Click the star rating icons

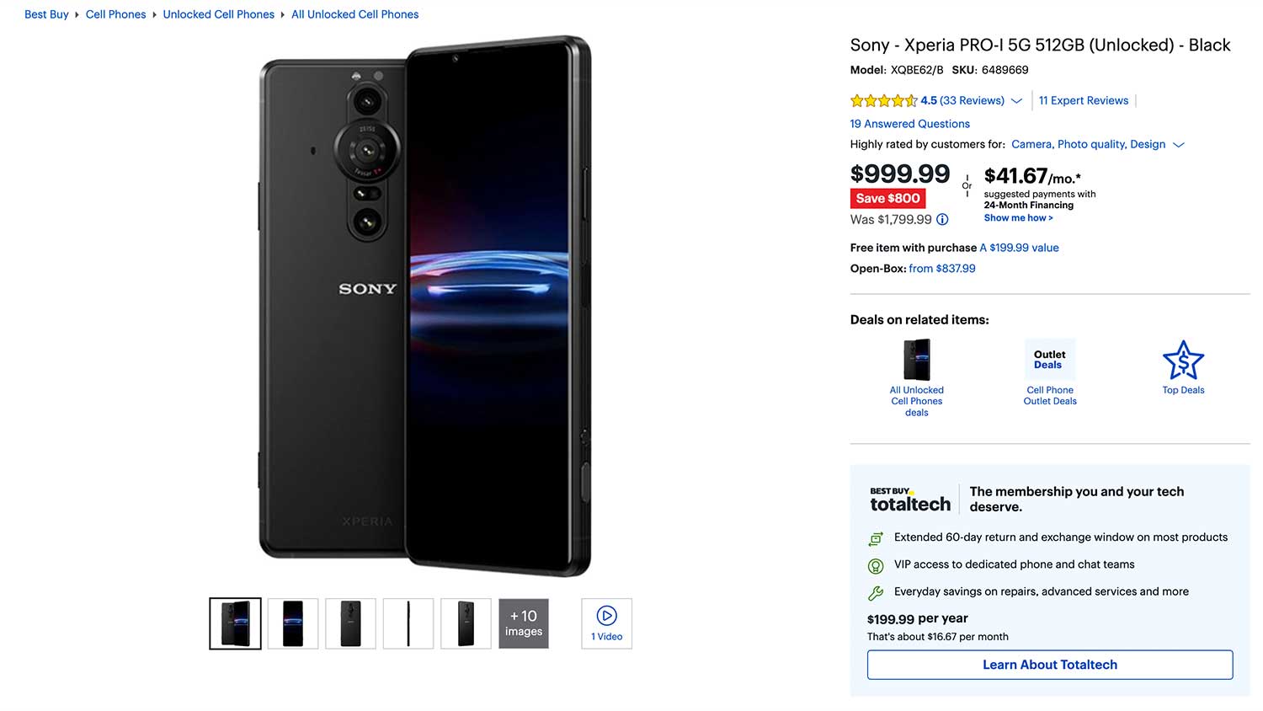click(883, 101)
